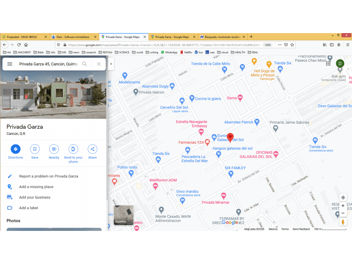The width and height of the screenshot is (352, 264).
Task: Open the browser 120% zoom indicator
Action: coord(268,45)
